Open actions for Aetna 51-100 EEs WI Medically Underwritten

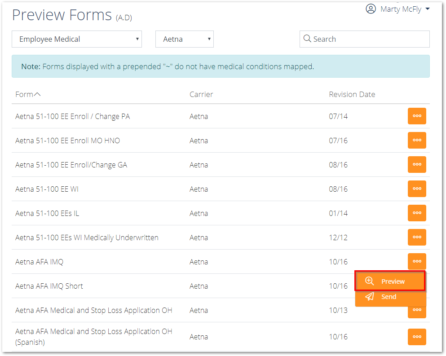(417, 237)
